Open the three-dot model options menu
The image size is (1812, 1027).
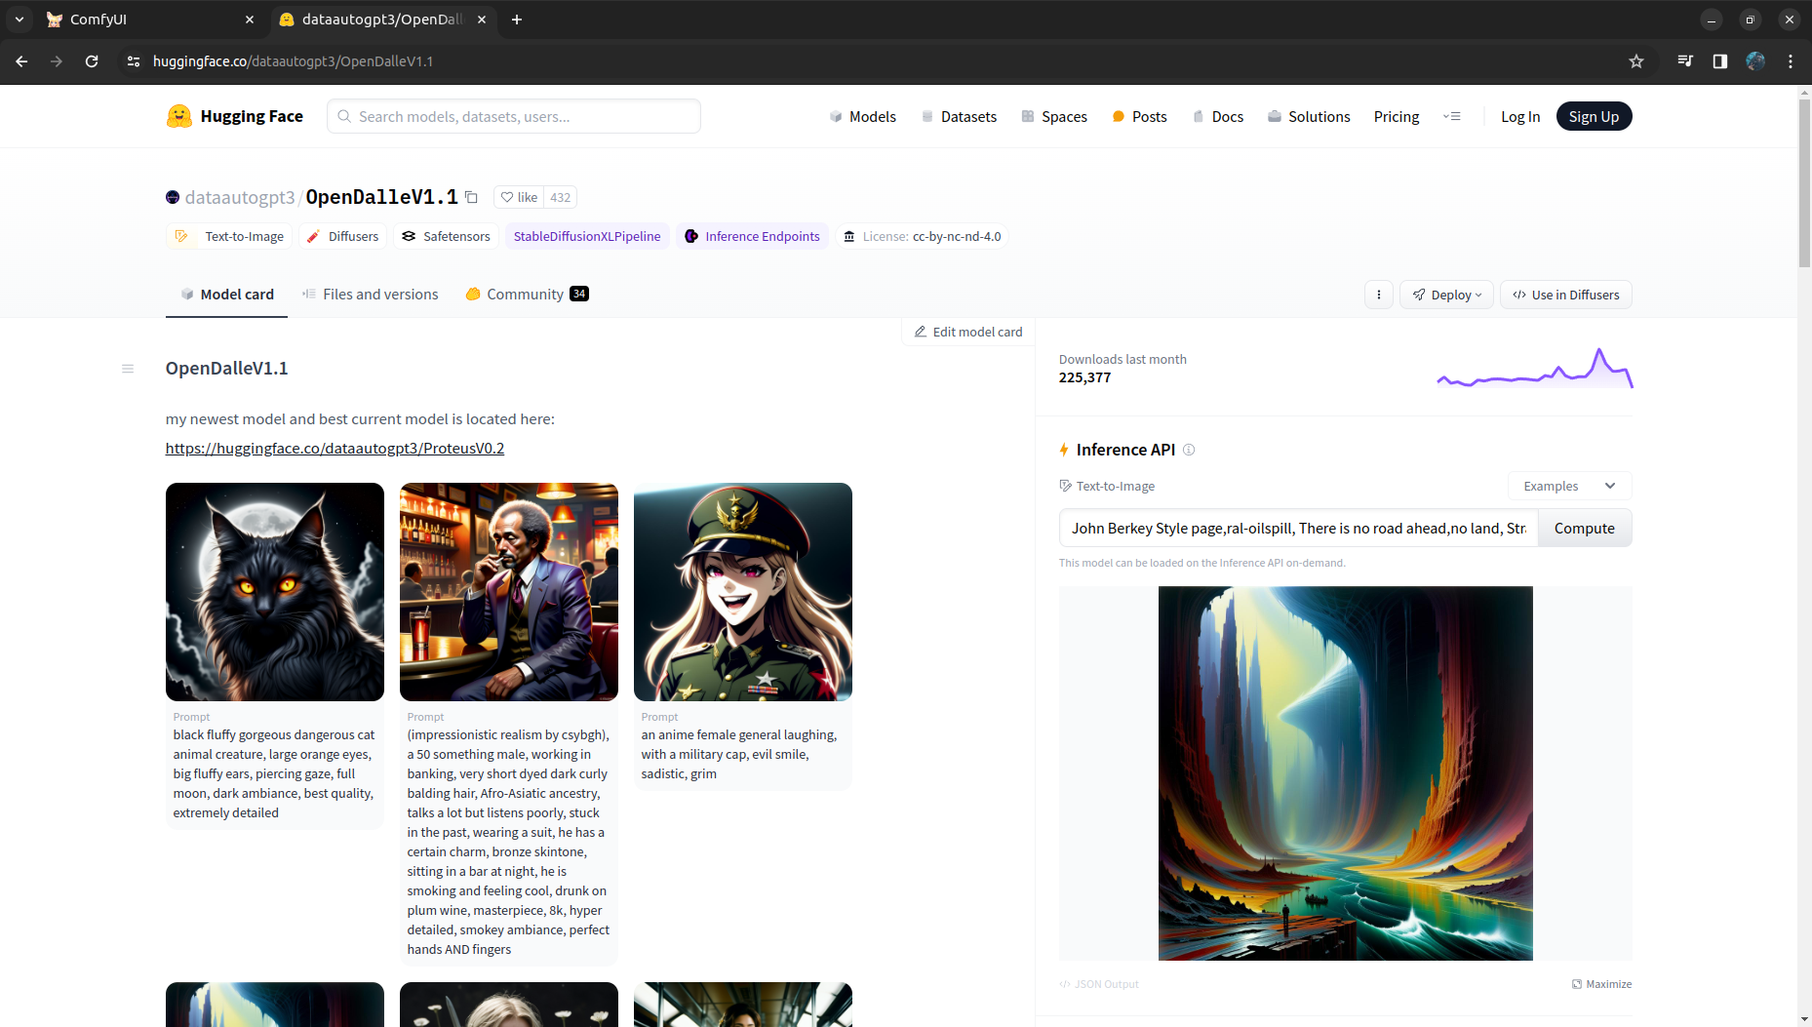pos(1378,295)
